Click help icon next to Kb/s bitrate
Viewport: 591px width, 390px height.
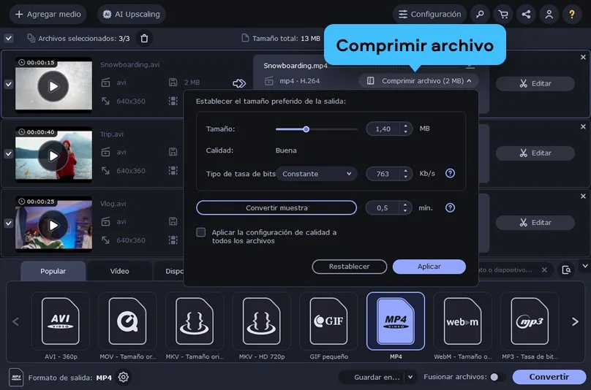click(450, 174)
